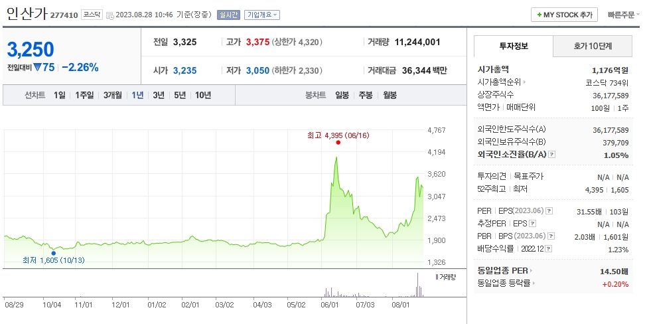Screen dimensions: 647x324
Task: Toggle the 실시간 realtime button
Action: (x=228, y=15)
